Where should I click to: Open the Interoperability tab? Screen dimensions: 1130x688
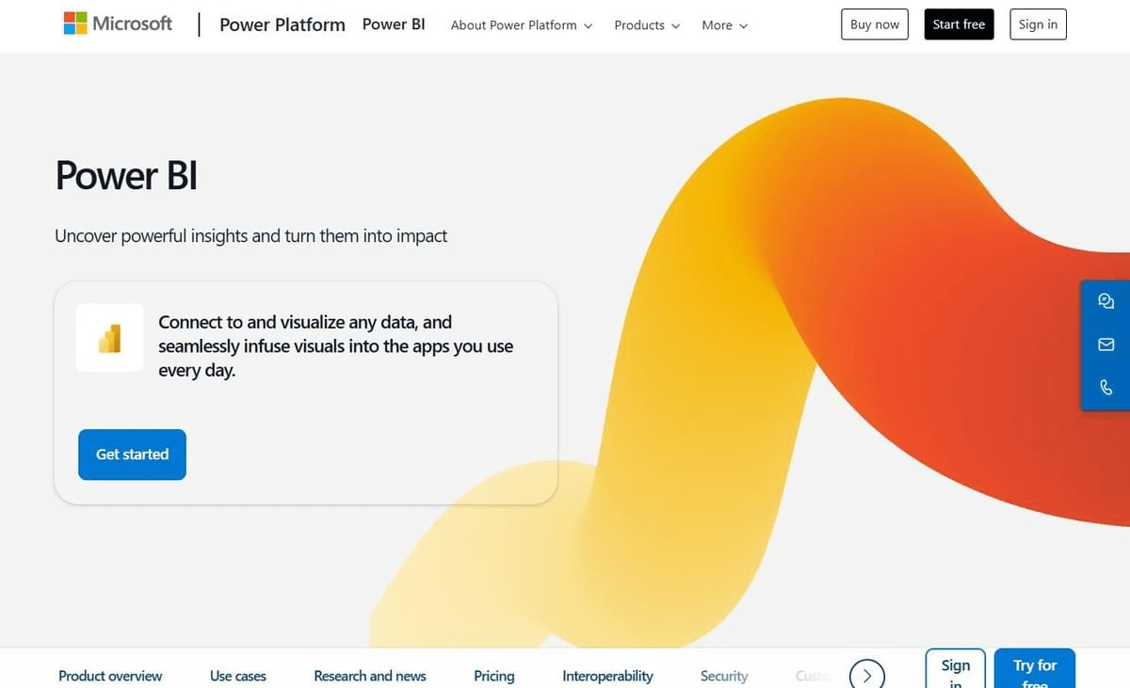click(x=607, y=676)
